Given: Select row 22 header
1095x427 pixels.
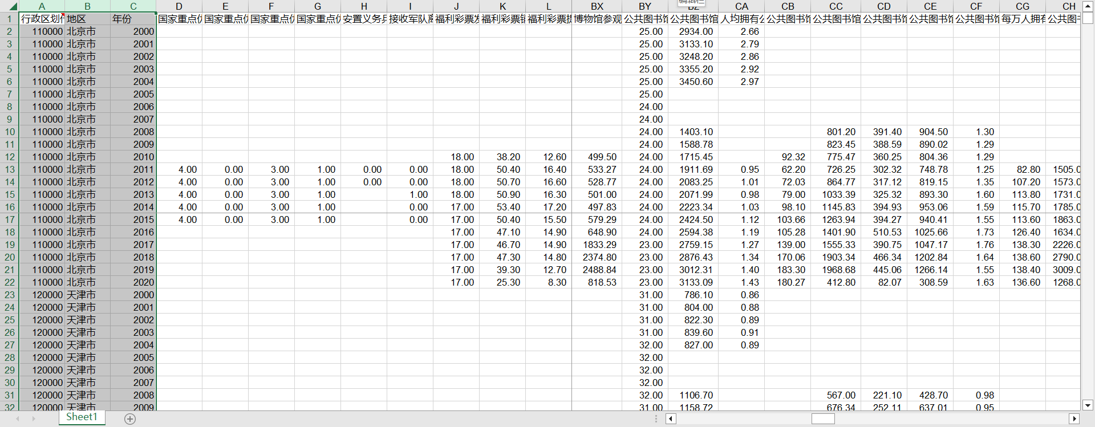Looking at the screenshot, I should coord(9,282).
